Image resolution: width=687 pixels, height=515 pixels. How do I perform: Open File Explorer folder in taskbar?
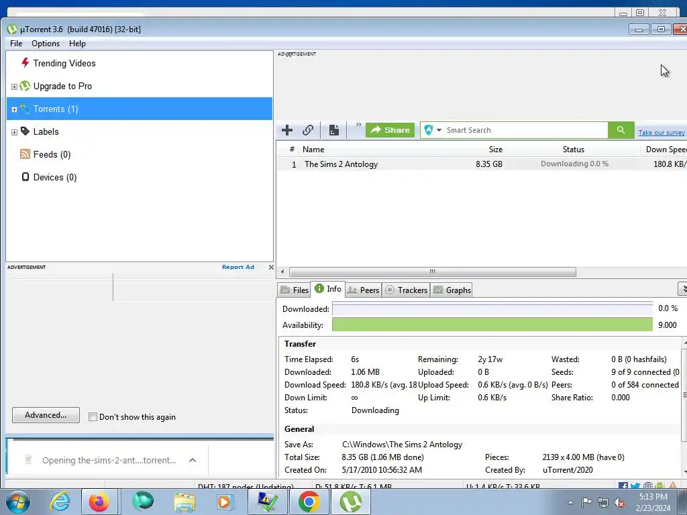coord(184,502)
